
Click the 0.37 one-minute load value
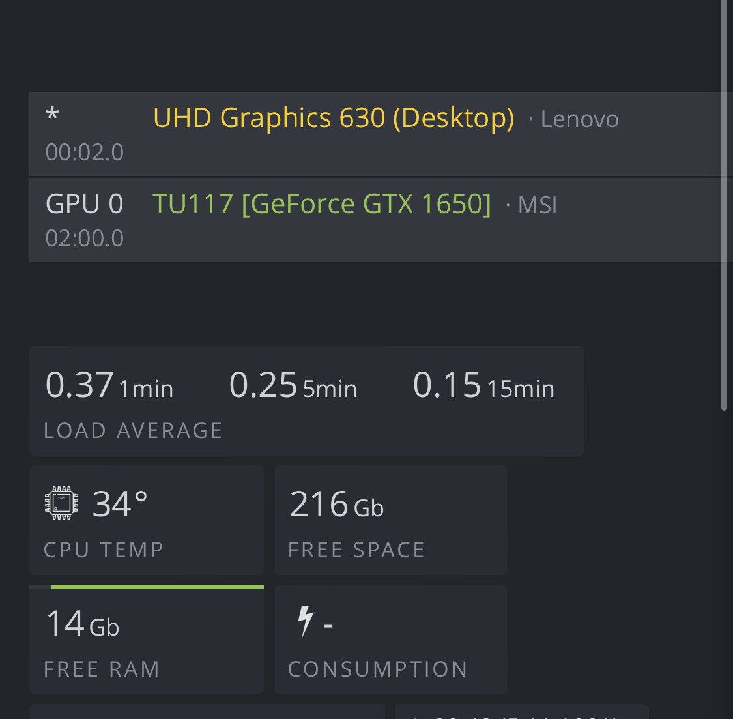[79, 385]
